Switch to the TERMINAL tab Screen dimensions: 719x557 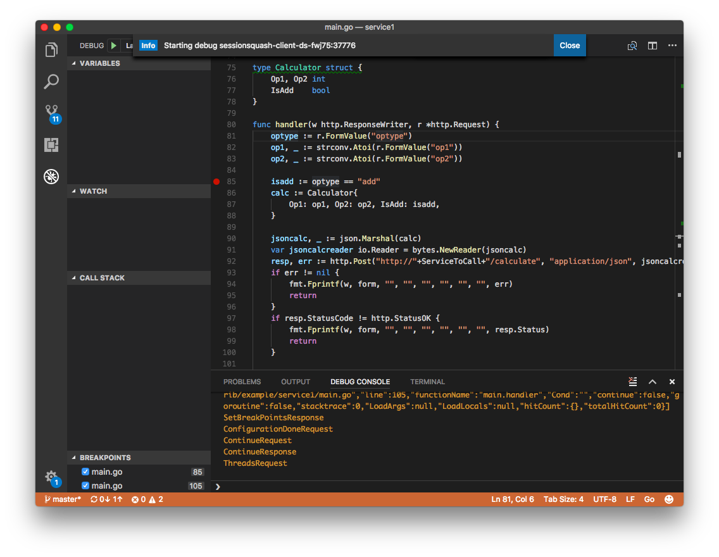(427, 382)
